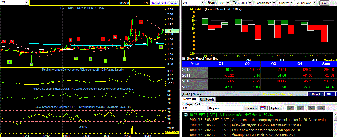Click the Go button
The height and width of the screenshot is (137, 337).
324,3
